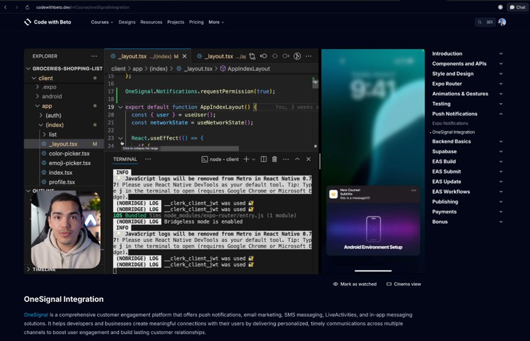530x341 pixels.
Task: Open the Chat button in the browser bar
Action: pyautogui.click(x=517, y=7)
